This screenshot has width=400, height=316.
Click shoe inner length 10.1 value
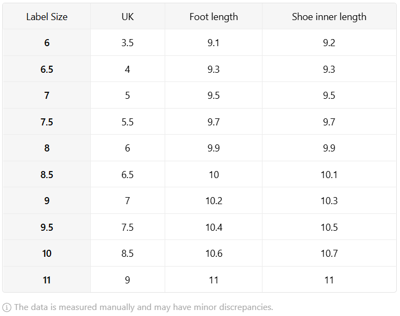coord(329,175)
